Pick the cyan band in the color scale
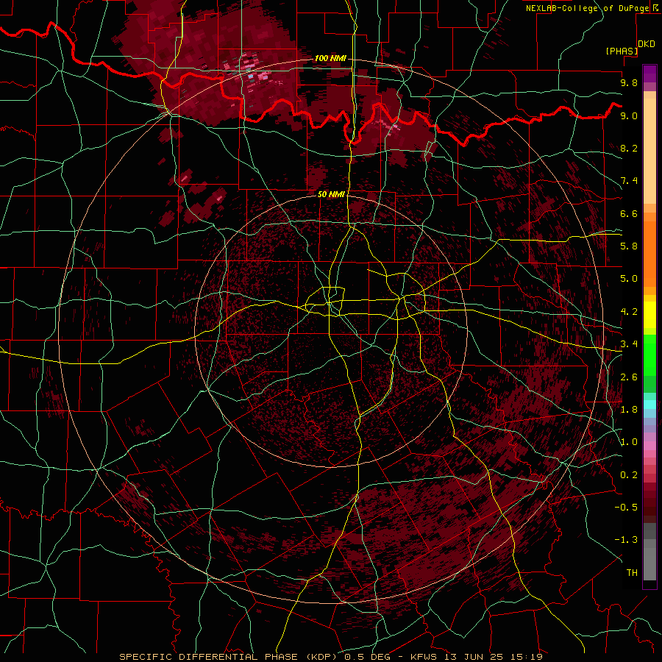Screen dimensions: 662x662 point(649,404)
